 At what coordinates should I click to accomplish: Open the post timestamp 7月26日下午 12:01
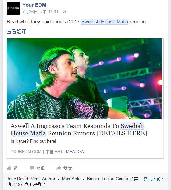click(x=41, y=12)
